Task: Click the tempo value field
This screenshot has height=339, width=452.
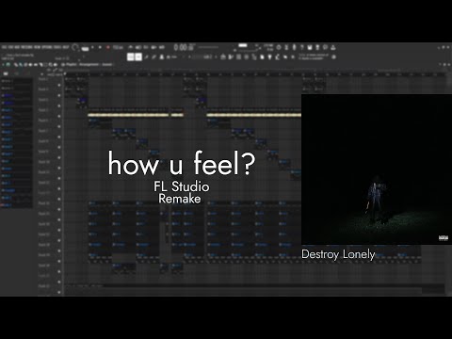Action: (x=118, y=47)
